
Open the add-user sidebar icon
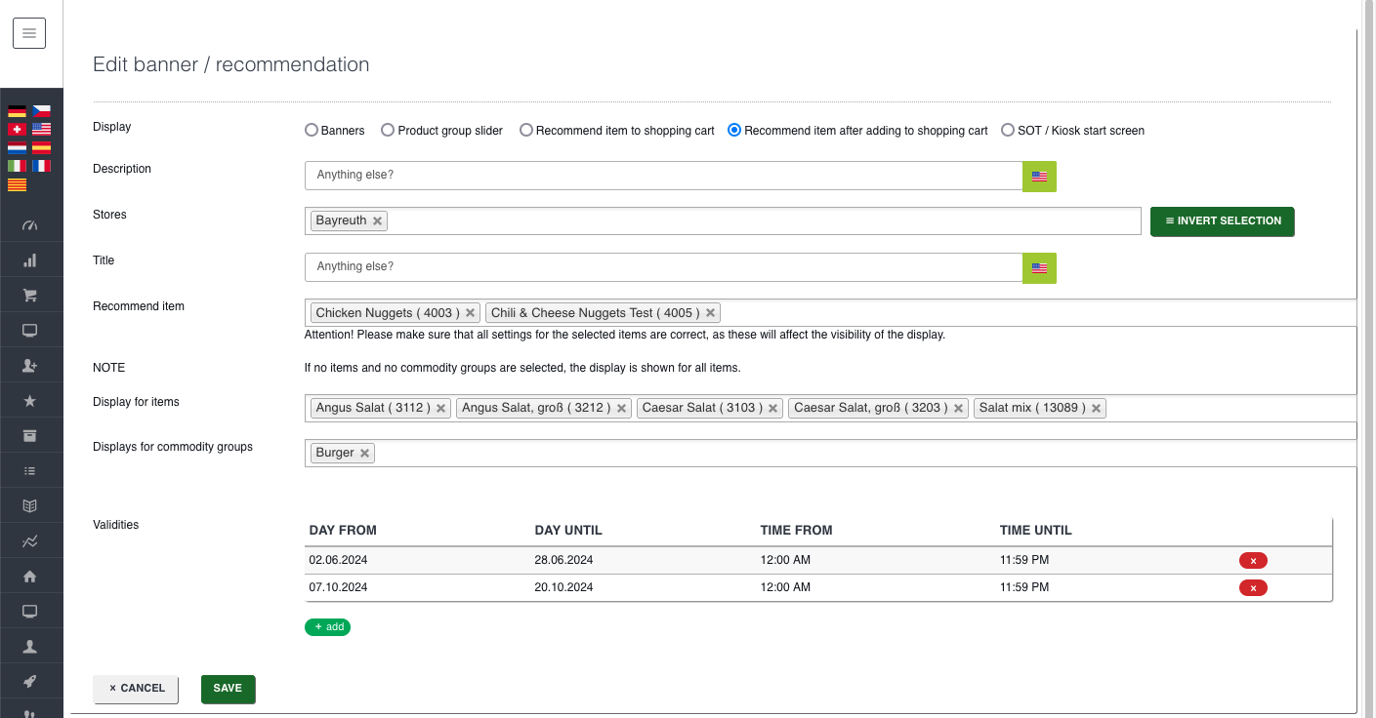30,366
